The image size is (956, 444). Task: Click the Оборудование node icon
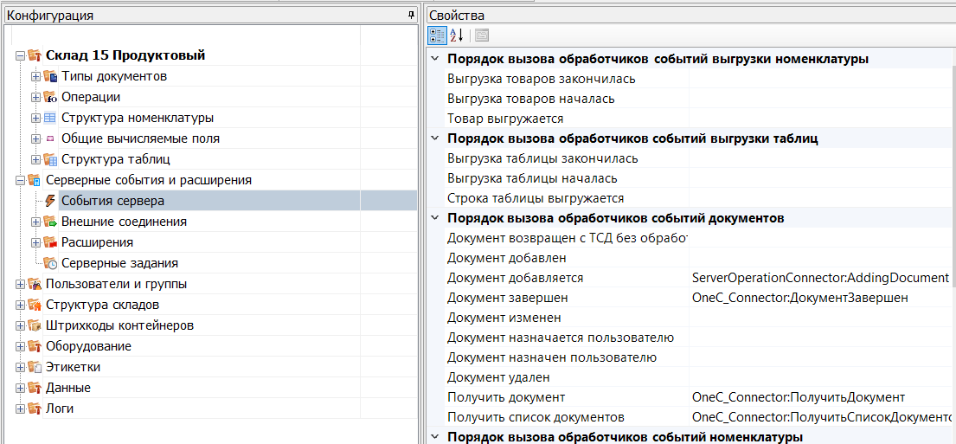click(35, 346)
